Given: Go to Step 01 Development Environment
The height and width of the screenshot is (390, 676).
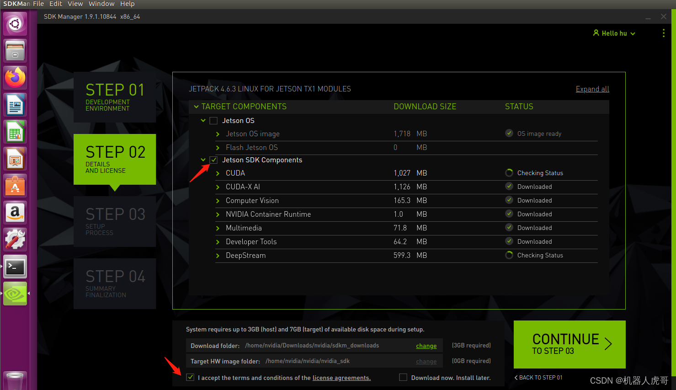Looking at the screenshot, I should (115, 97).
